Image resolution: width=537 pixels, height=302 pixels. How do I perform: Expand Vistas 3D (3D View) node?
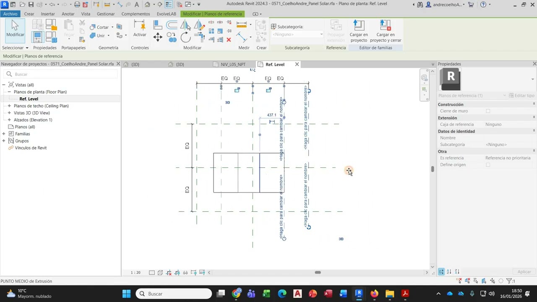pos(9,113)
